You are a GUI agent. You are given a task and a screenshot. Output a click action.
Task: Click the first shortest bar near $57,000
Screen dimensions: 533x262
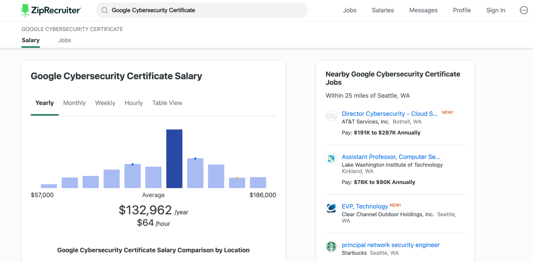coord(49,186)
